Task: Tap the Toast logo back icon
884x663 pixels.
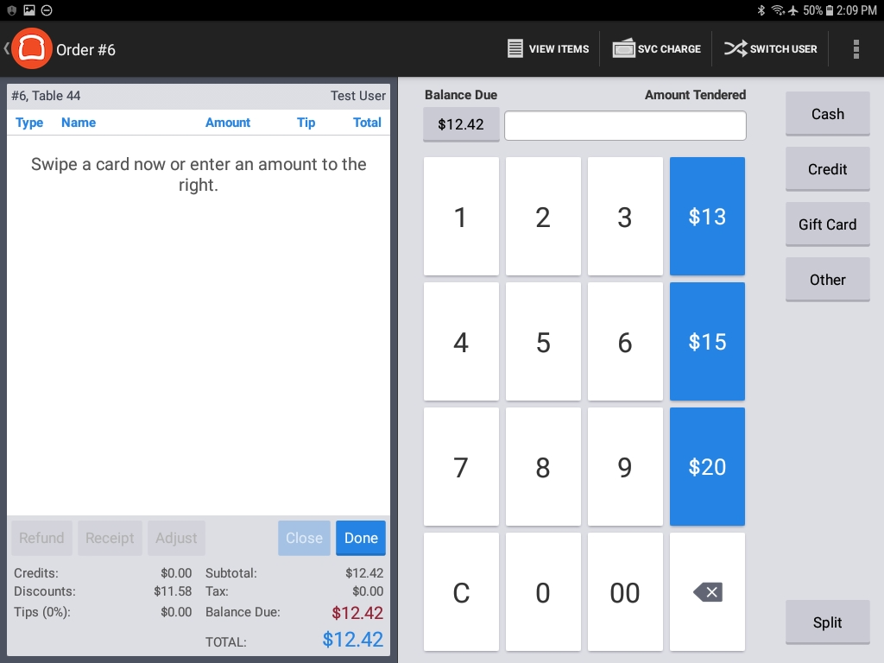Action: point(31,49)
